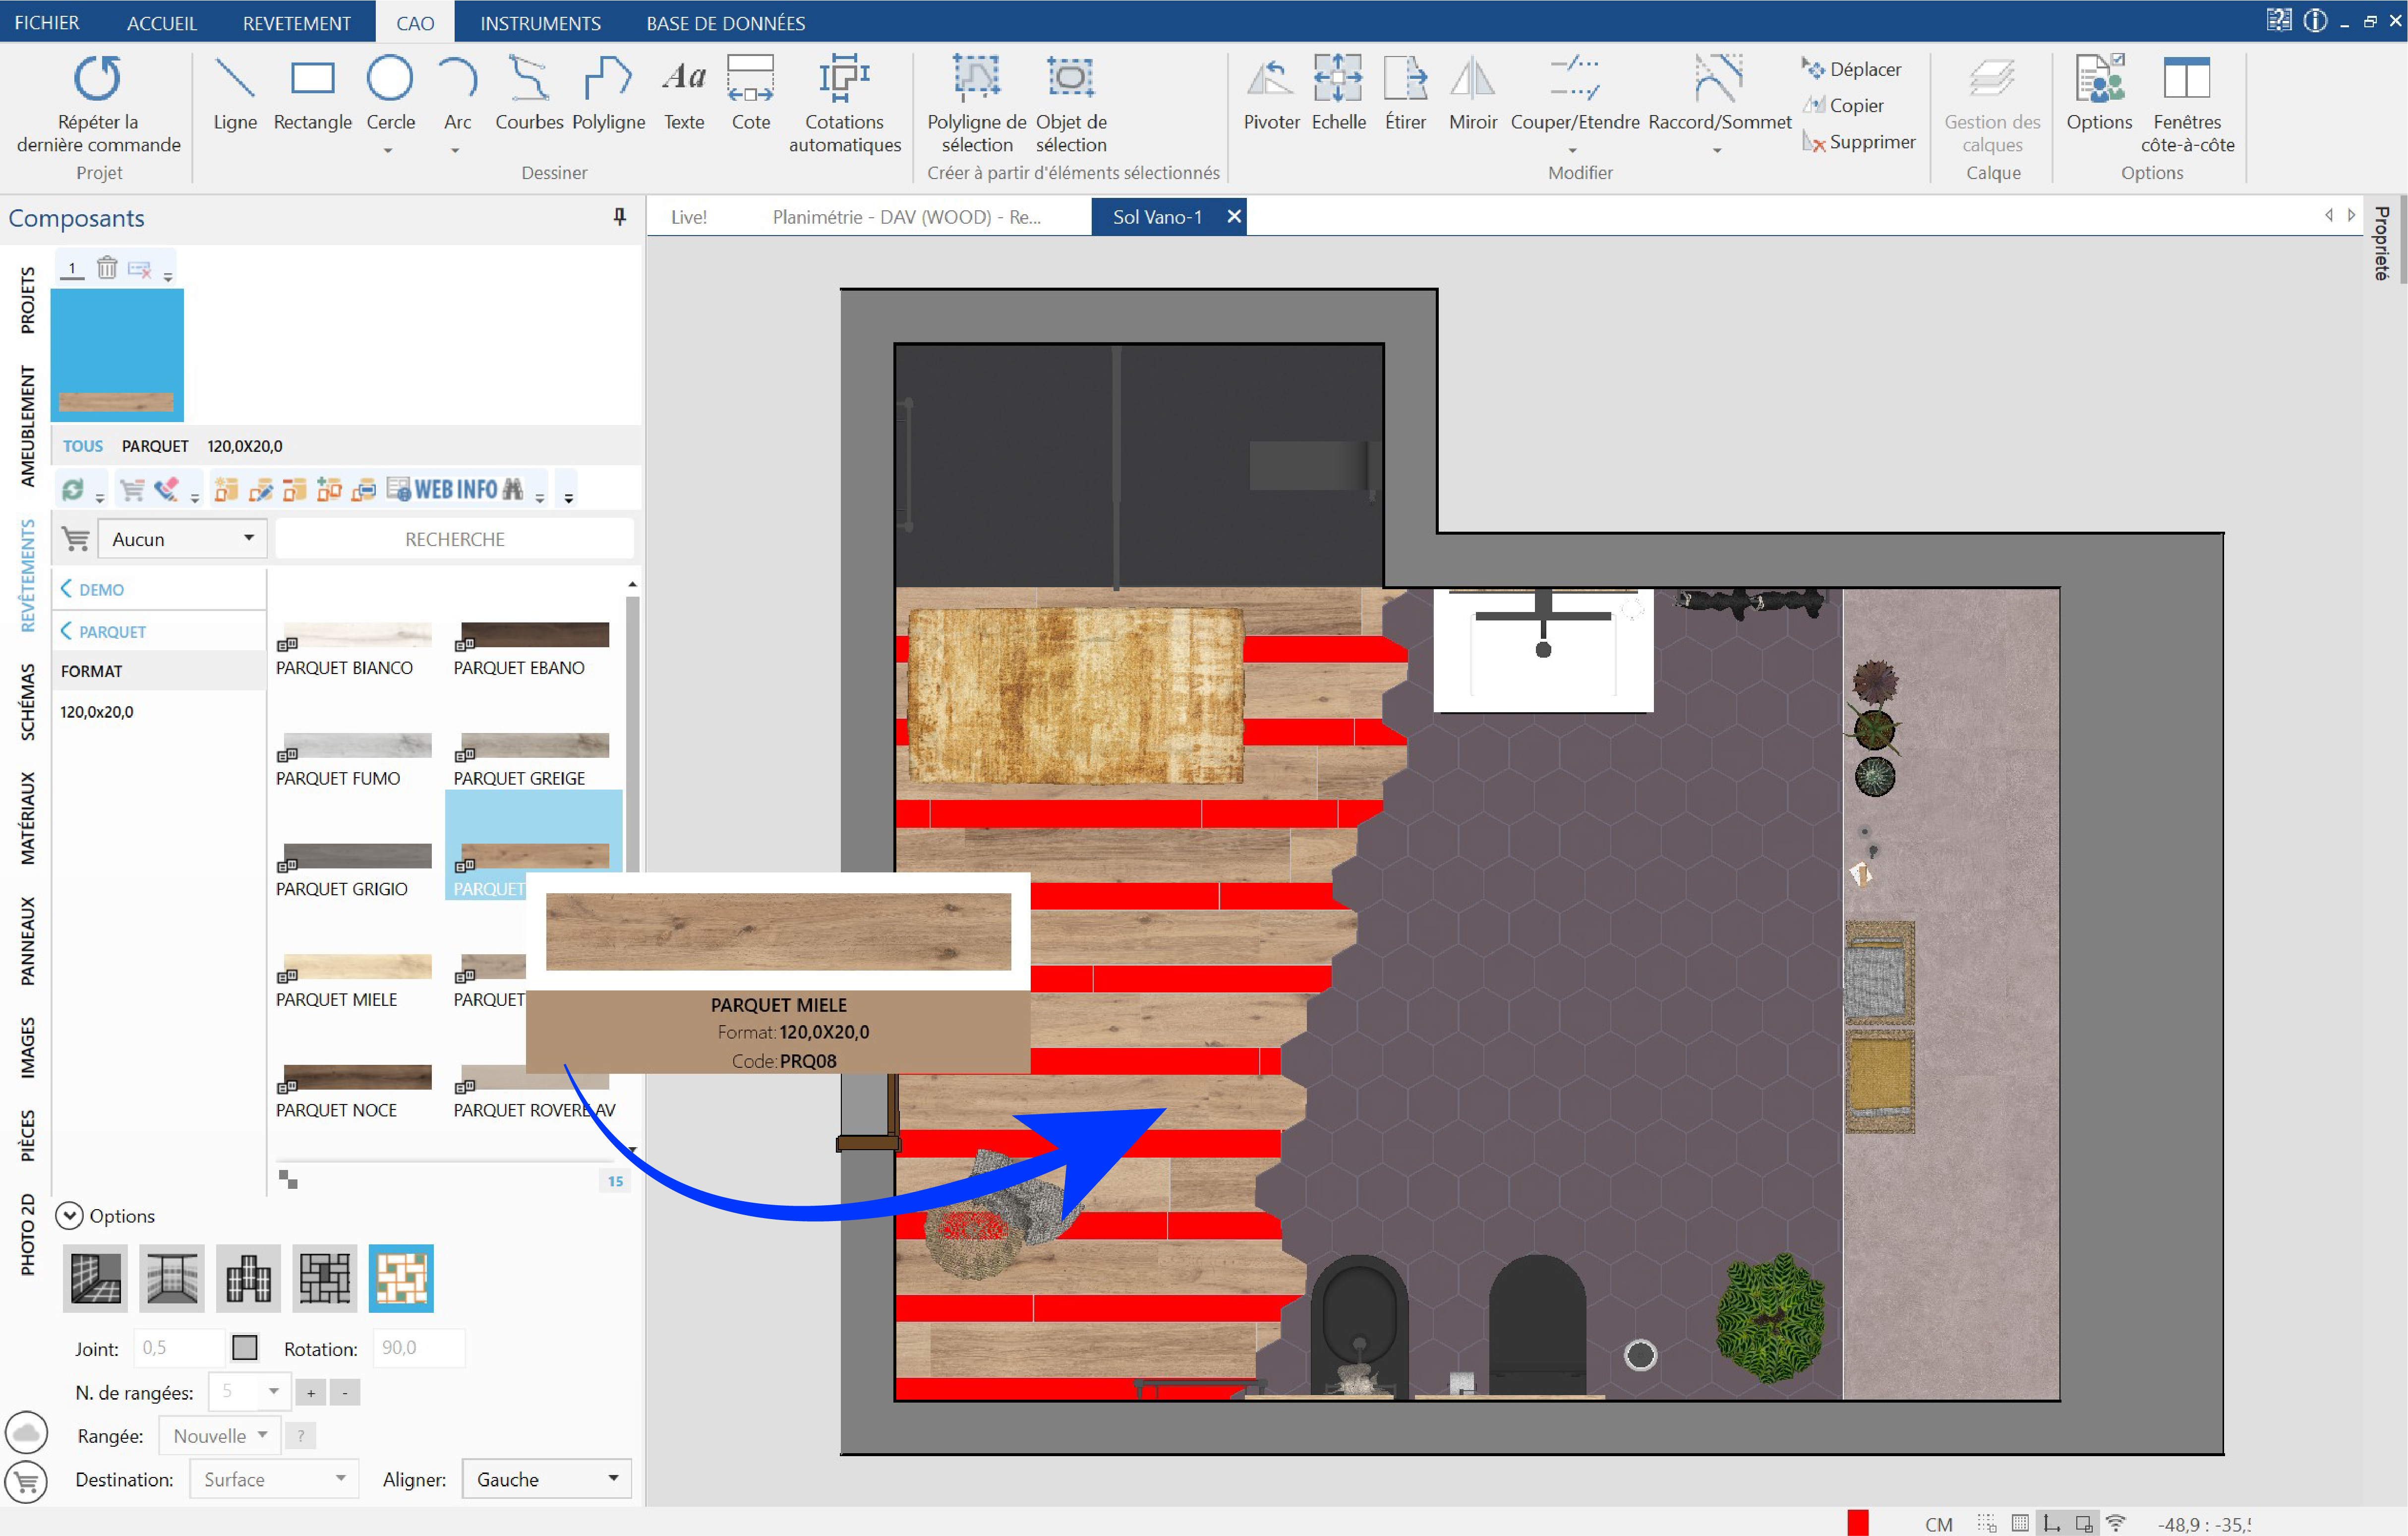Viewport: 2408px width, 1536px height.
Task: Toggle corner wall-floor laying mode
Action: coord(96,1278)
